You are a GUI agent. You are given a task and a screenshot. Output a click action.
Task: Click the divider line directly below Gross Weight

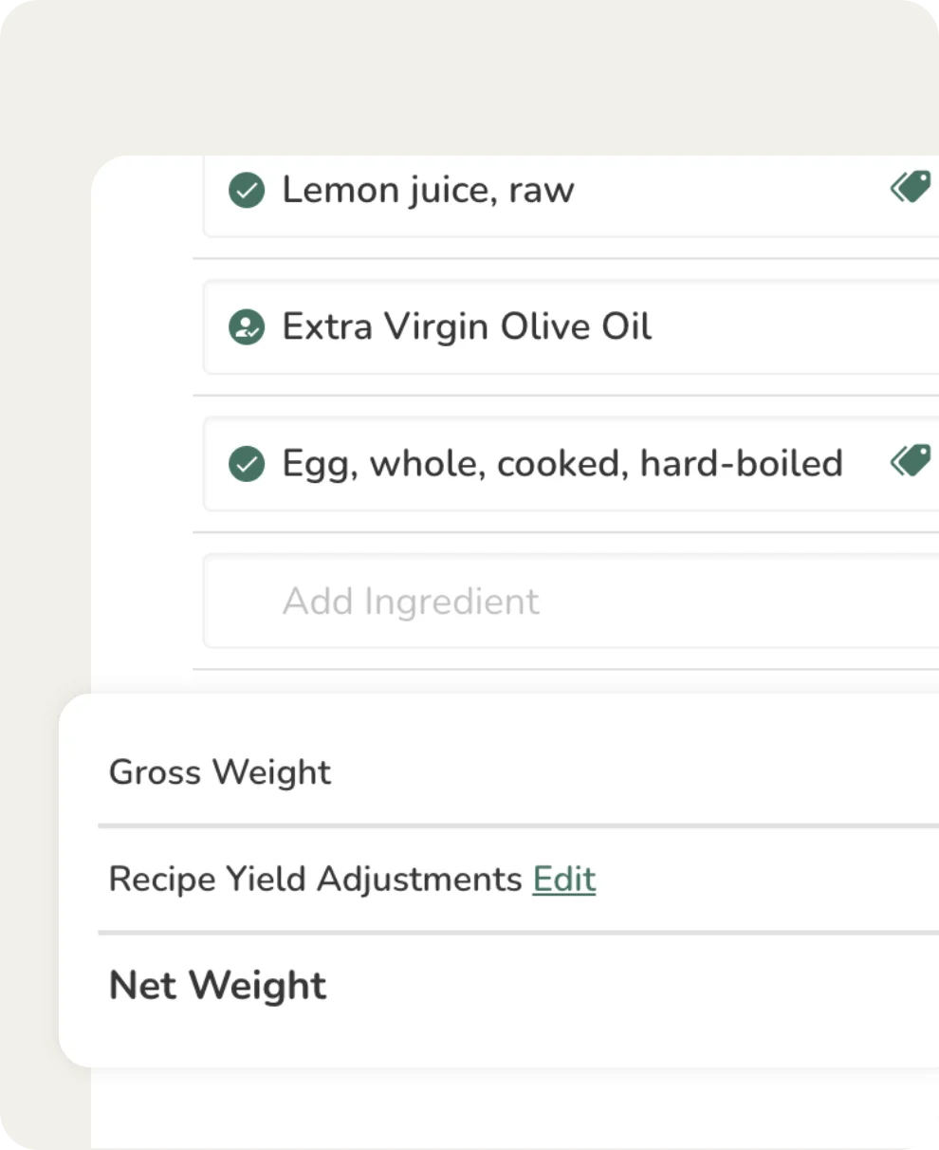(x=518, y=826)
